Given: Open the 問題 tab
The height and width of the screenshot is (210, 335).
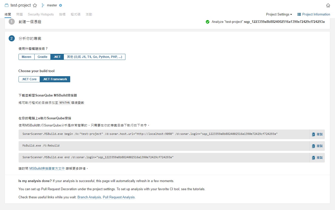Looking at the screenshot, I should click(20, 14).
